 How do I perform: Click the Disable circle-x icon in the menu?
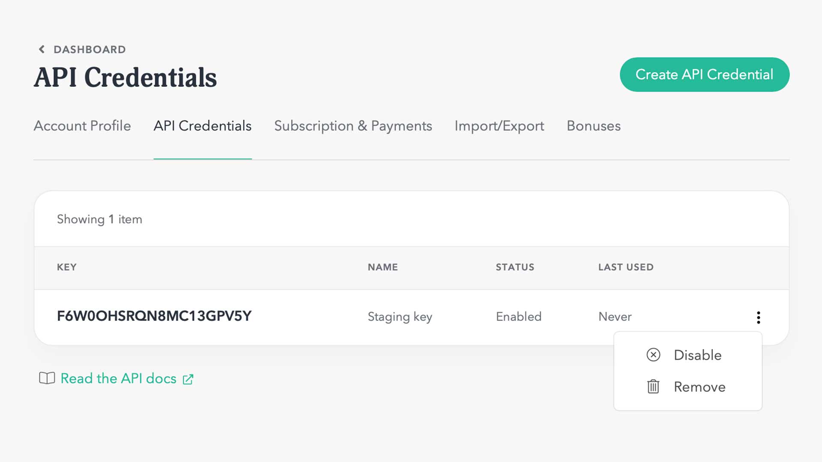coord(652,355)
